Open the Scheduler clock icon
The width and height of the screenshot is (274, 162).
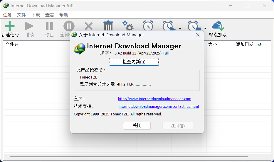(148, 26)
